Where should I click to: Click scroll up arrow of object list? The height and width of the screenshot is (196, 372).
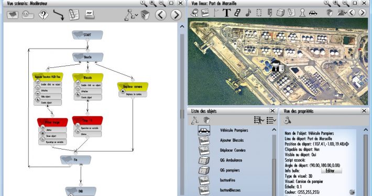coord(274,130)
